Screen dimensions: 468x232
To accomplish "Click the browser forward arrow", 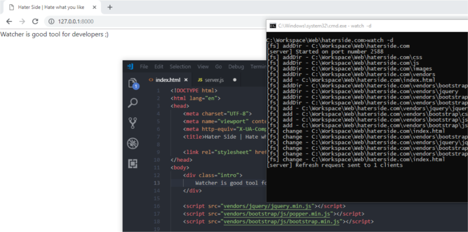I will (22, 21).
